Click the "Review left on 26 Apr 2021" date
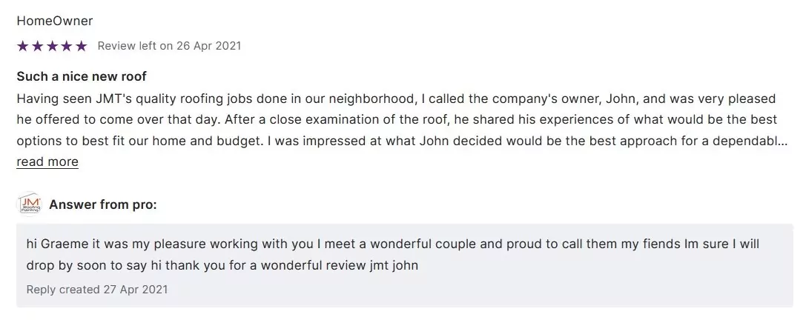806x320 pixels. tap(169, 46)
